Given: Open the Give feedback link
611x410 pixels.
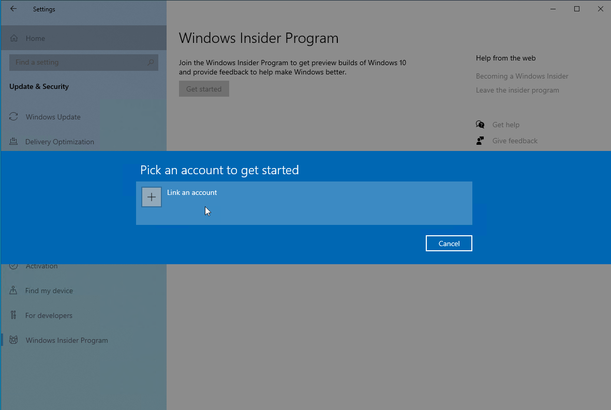Looking at the screenshot, I should tap(515, 141).
